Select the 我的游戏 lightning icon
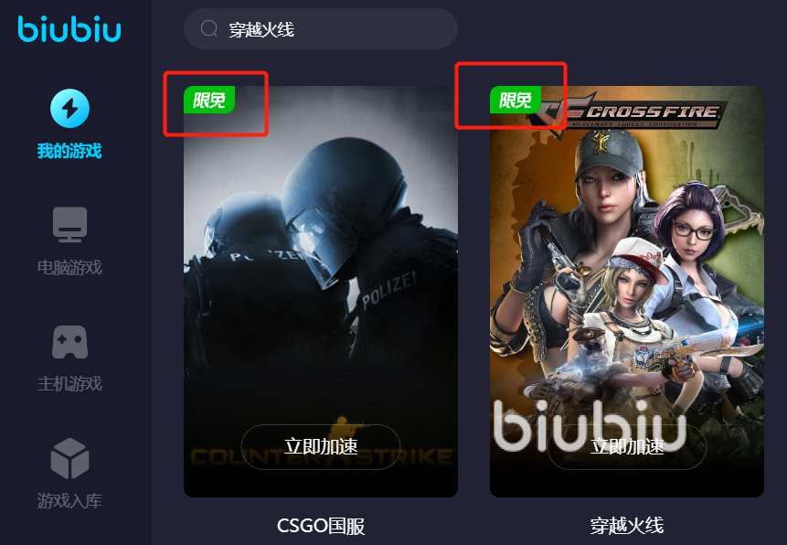Image resolution: width=787 pixels, height=545 pixels. pyautogui.click(x=69, y=109)
